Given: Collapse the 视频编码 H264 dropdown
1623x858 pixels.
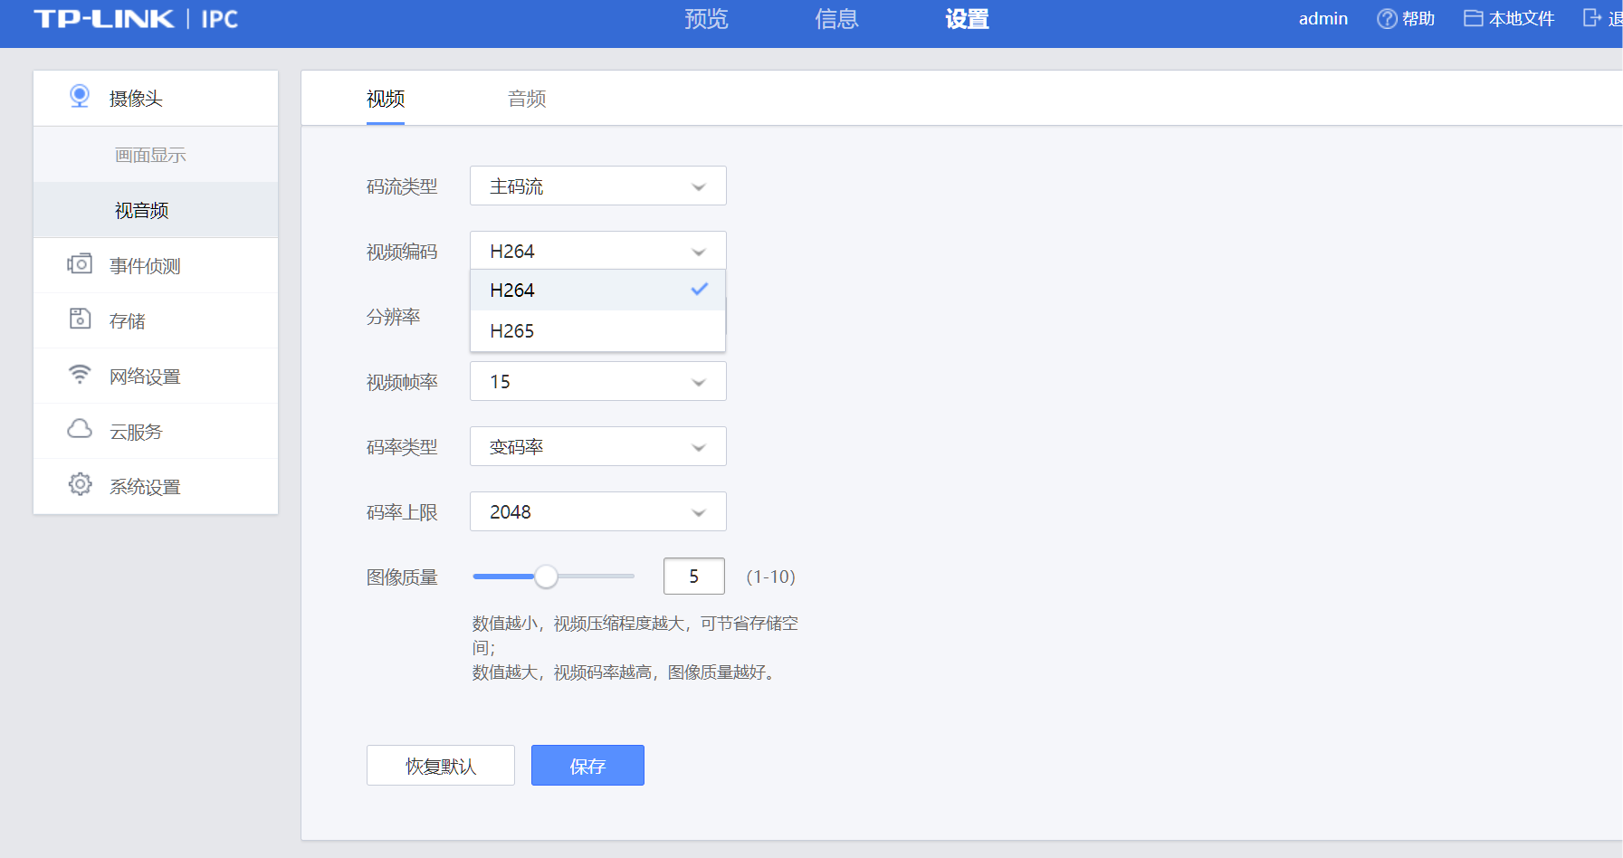Looking at the screenshot, I should click(598, 251).
